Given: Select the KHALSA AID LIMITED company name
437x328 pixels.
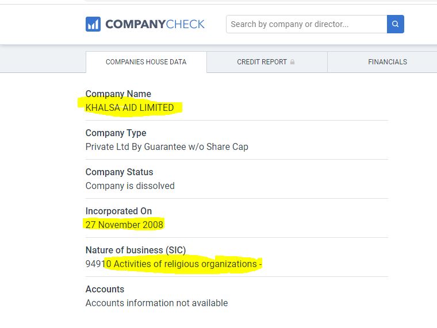Looking at the screenshot, I should tap(129, 108).
